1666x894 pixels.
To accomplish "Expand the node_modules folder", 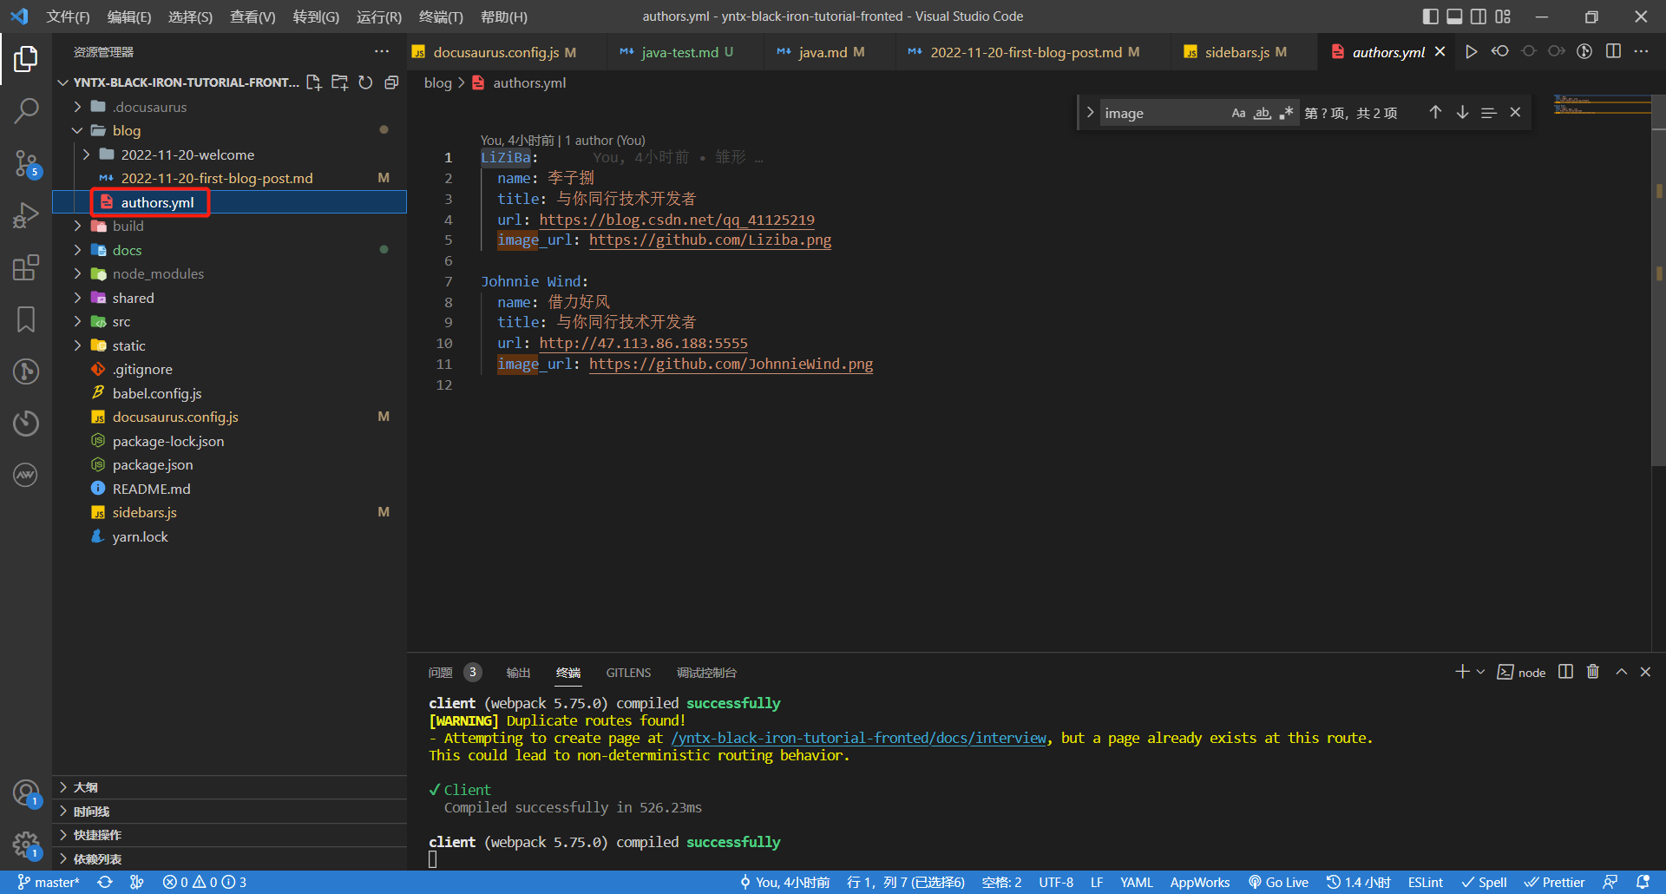I will tap(78, 273).
